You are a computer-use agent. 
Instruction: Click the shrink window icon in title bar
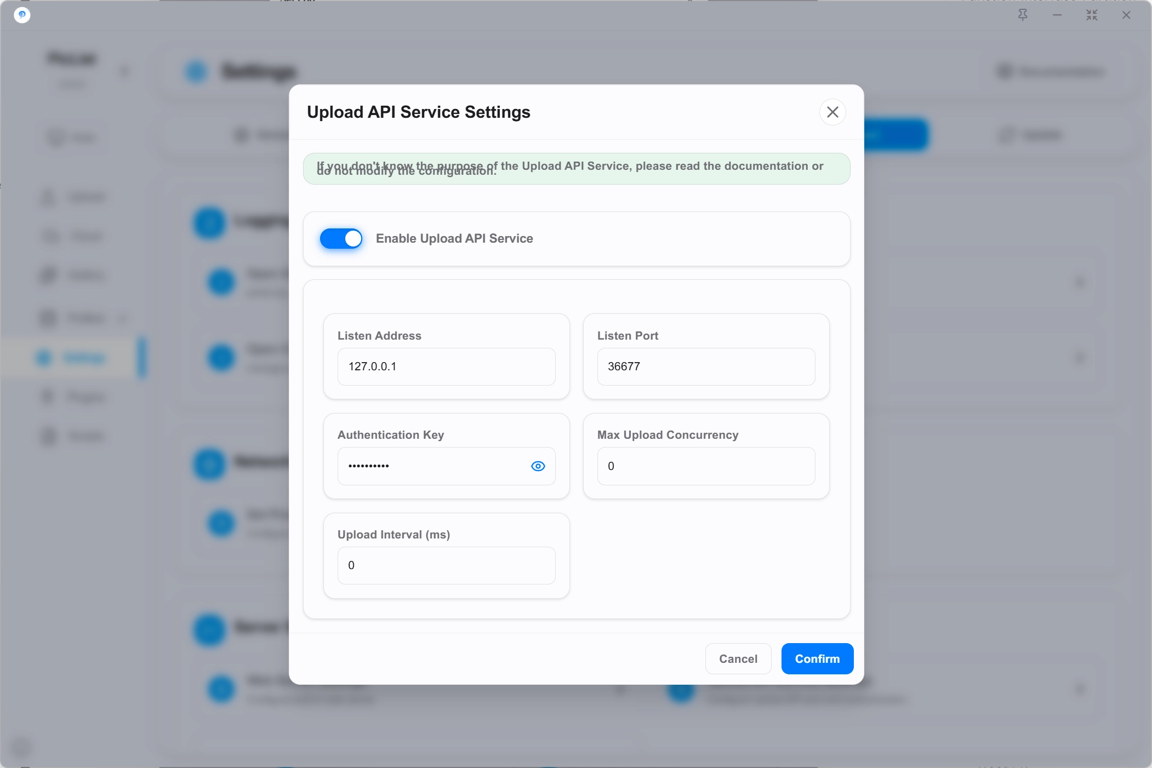pos(1092,15)
